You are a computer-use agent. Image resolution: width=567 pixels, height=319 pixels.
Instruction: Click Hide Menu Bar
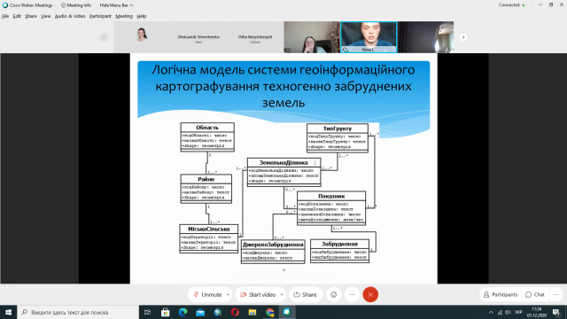[x=116, y=5]
